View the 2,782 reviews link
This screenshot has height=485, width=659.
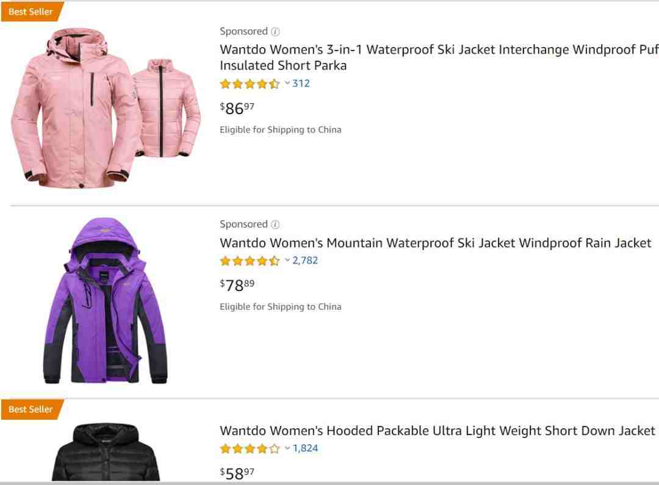(x=304, y=260)
